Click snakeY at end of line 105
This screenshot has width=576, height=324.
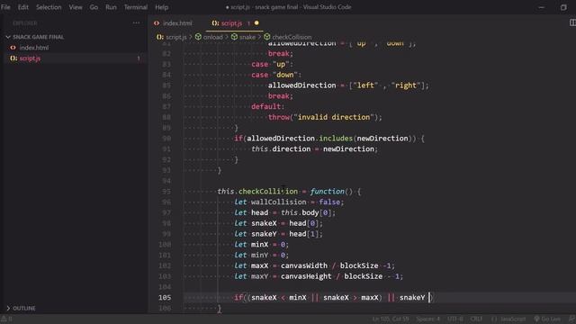(412, 298)
